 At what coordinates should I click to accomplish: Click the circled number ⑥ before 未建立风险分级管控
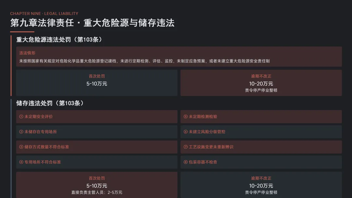185,132
